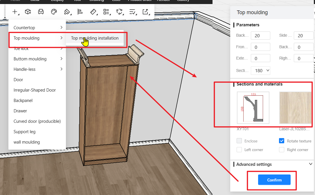Click the color palette icon

point(54,12)
